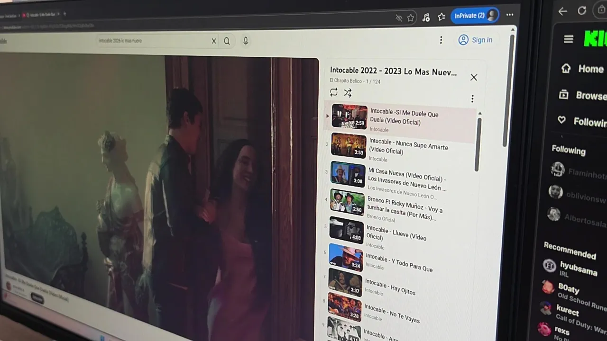The width and height of the screenshot is (607, 341).
Task: Toggle shuffle playlist icon
Action: [x=348, y=92]
